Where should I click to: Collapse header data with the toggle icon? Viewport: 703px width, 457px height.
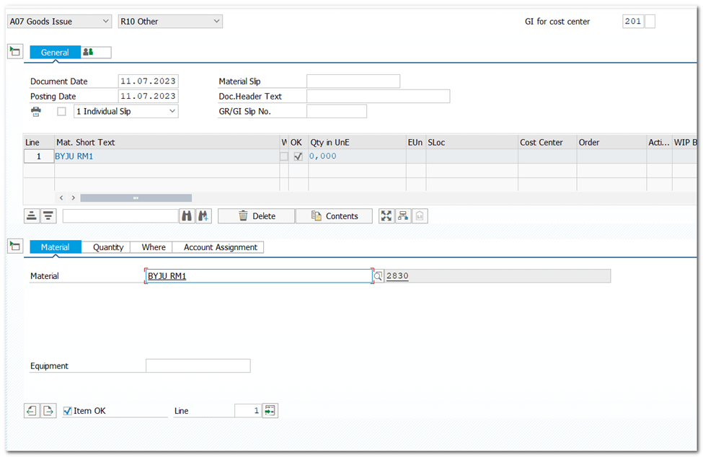coord(14,52)
